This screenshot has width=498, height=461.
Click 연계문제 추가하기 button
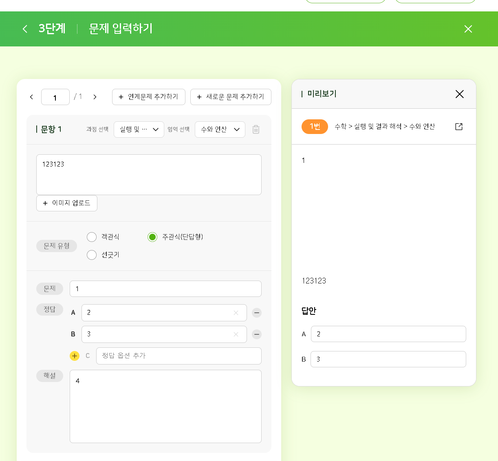coord(149,97)
